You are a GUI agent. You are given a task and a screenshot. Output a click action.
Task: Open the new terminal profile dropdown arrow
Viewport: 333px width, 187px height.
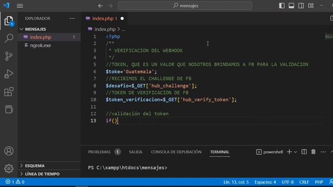(x=296, y=152)
